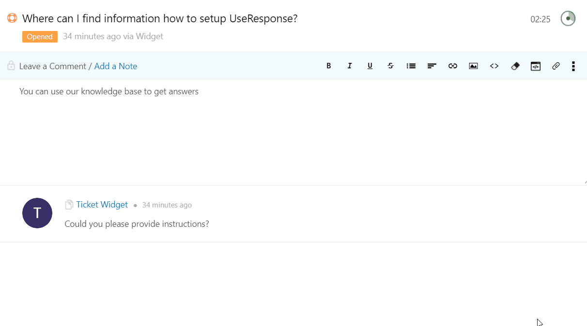Underline text using the toolbar icon
The image size is (587, 326).
(370, 66)
